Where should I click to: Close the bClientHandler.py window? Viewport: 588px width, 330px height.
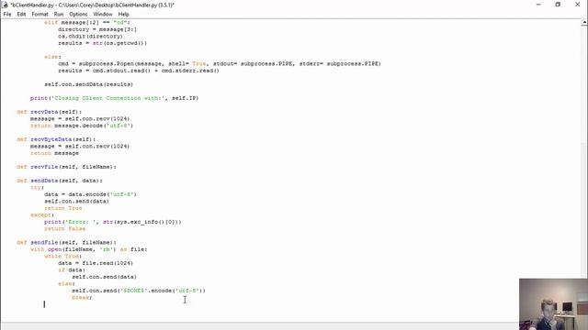pyautogui.click(x=578, y=5)
